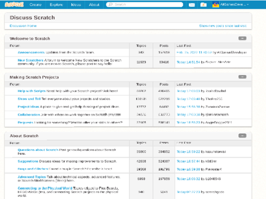Open the Ideas menu item
The image size is (266, 199).
click(x=76, y=4)
